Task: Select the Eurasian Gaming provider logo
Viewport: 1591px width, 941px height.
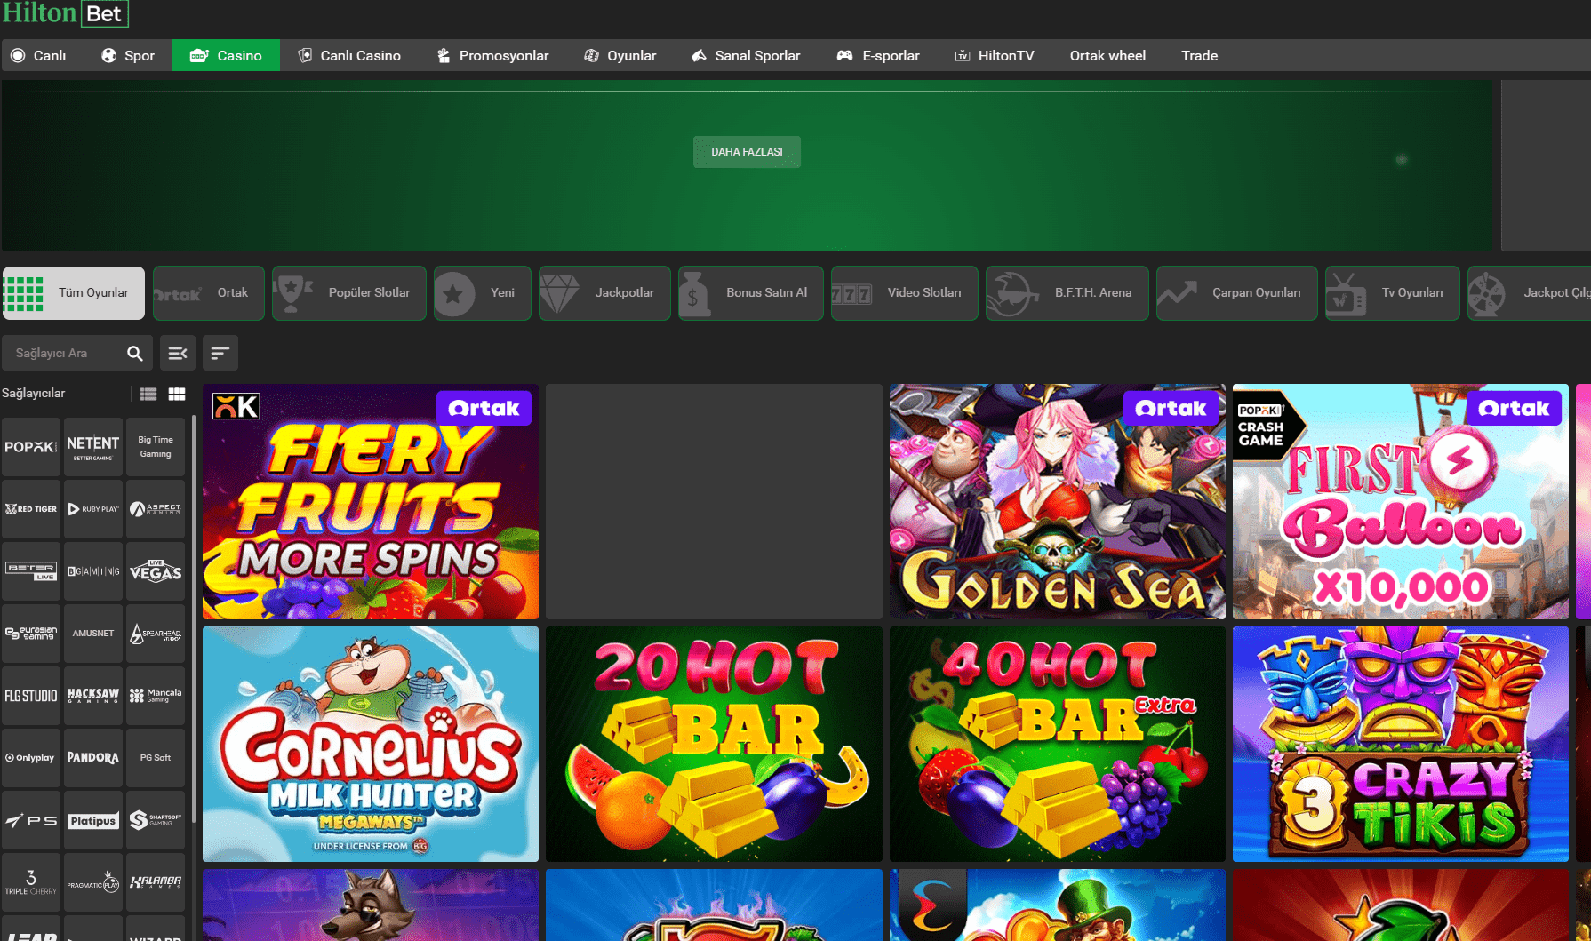Action: [x=31, y=634]
